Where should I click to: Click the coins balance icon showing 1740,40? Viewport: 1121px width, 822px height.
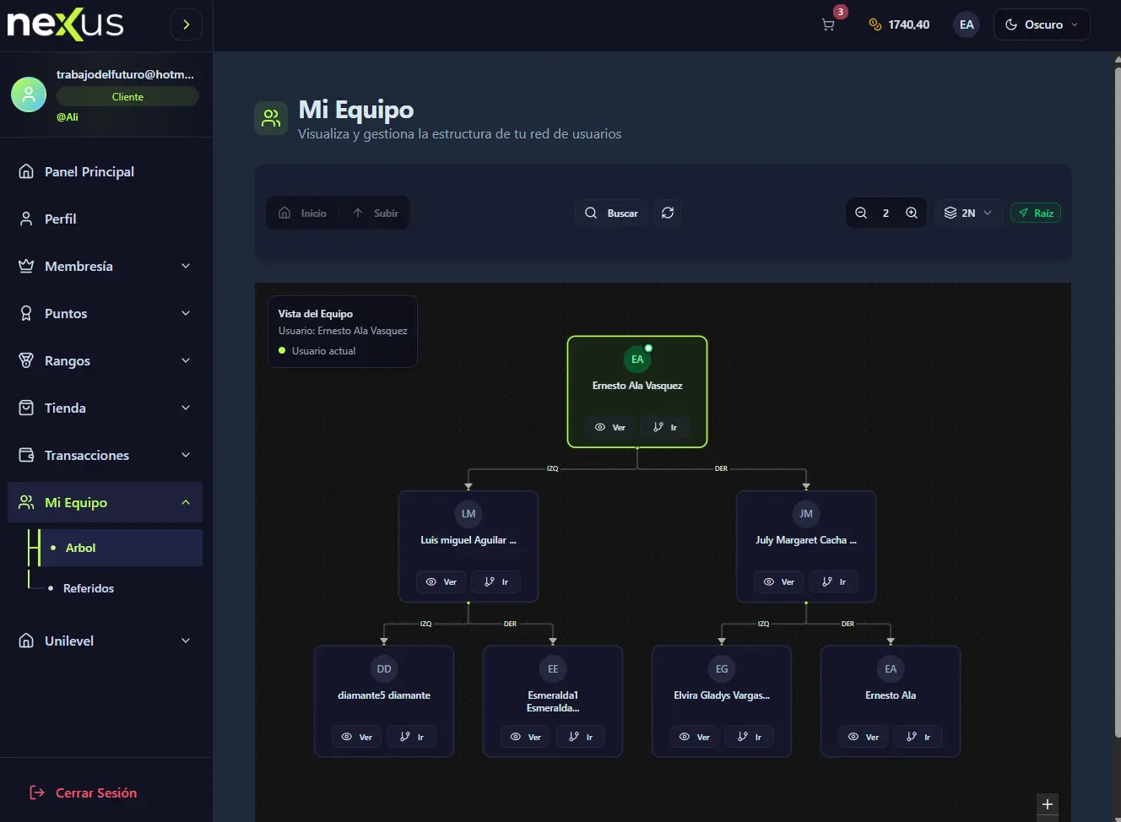(x=875, y=24)
